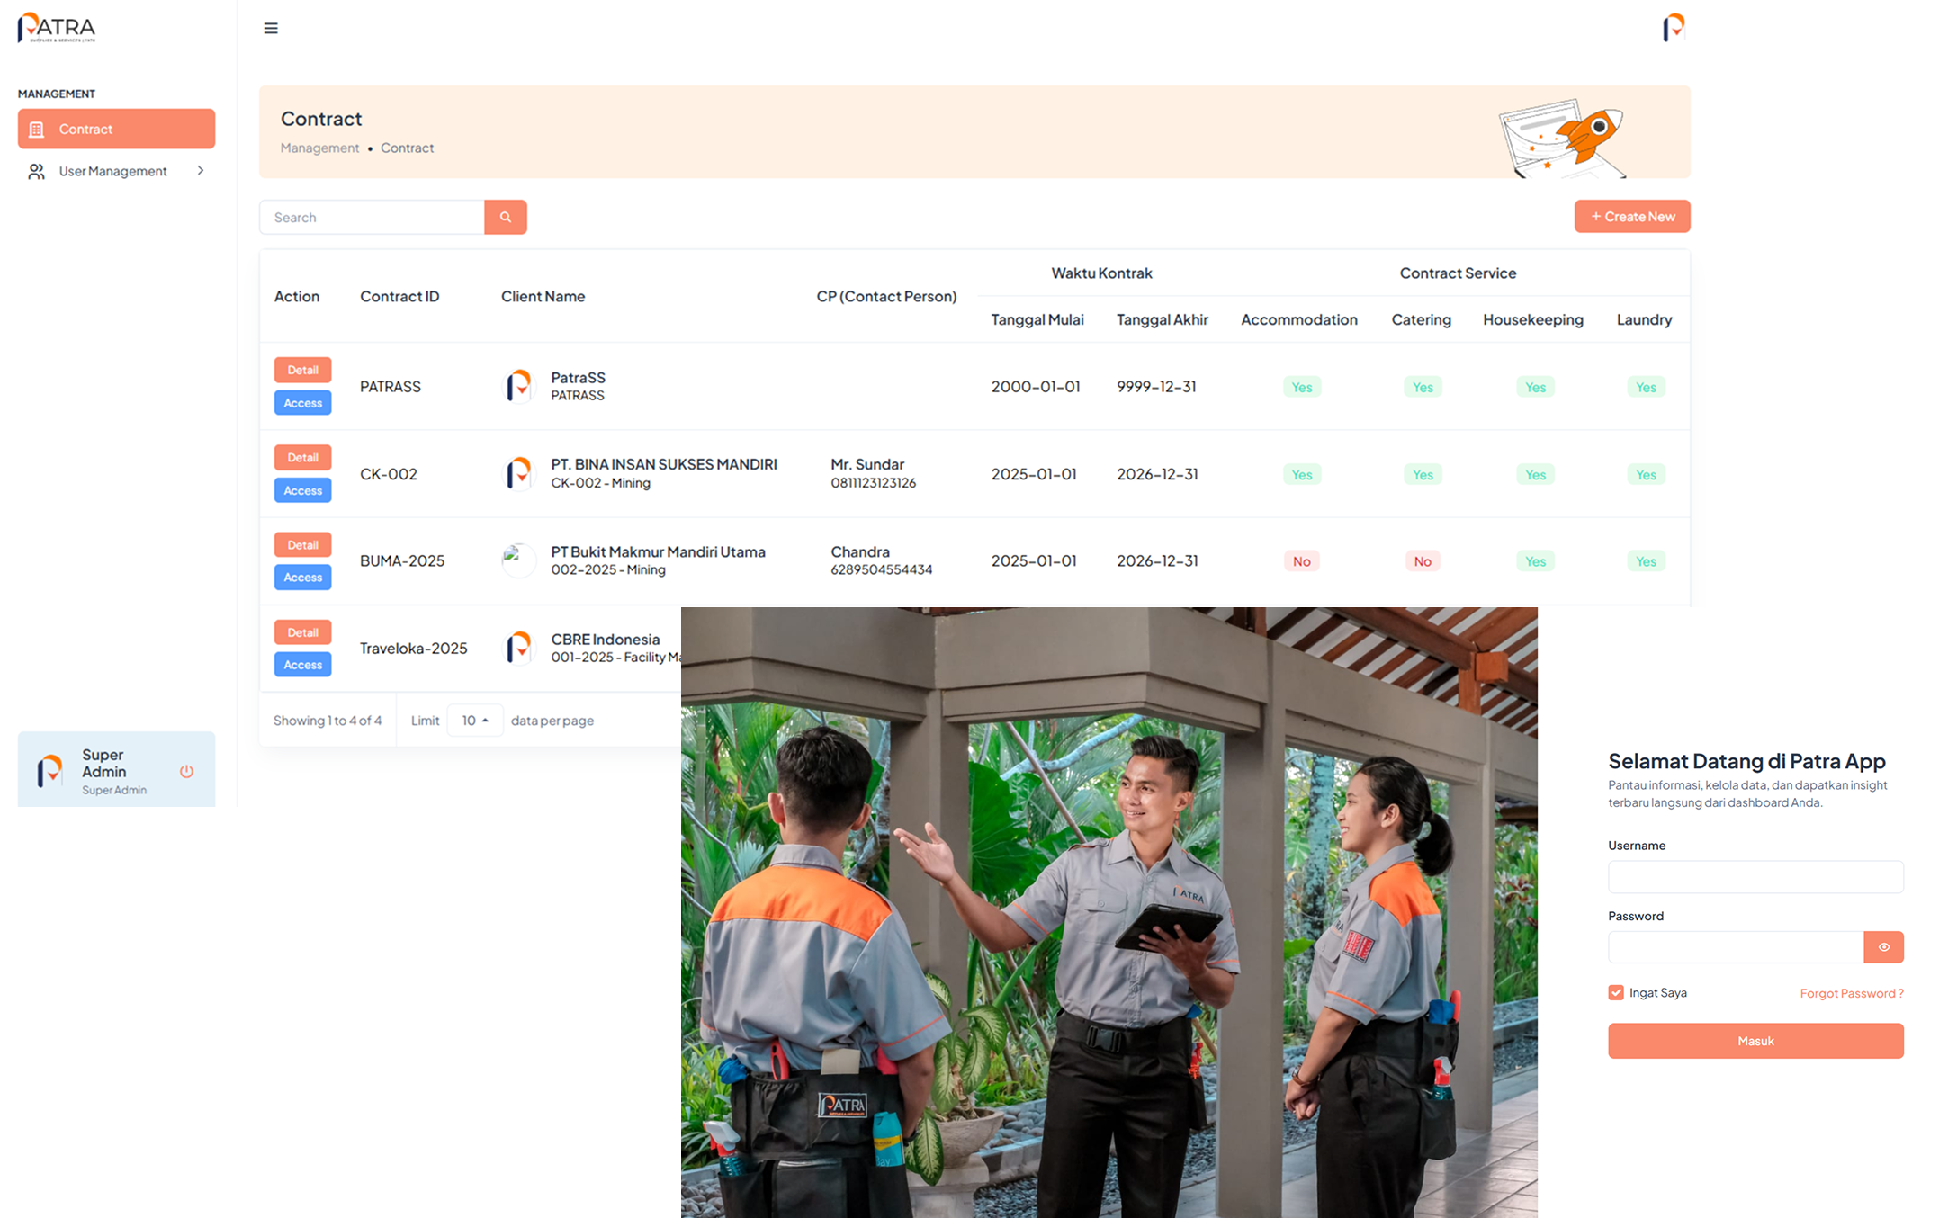
Task: Click the search magnifier button
Action: tap(505, 217)
